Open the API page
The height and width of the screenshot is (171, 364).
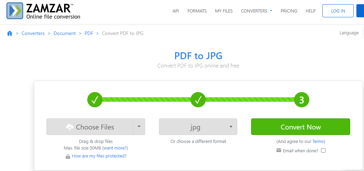point(176,11)
